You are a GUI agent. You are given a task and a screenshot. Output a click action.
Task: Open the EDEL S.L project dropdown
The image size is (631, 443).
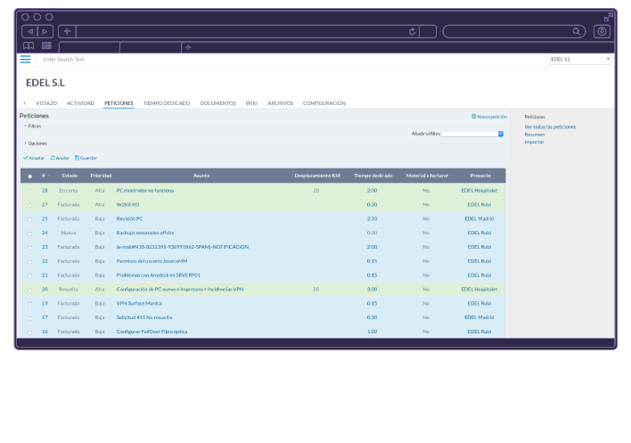[580, 59]
